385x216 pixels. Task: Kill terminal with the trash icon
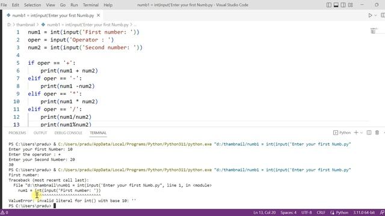coord(377,133)
